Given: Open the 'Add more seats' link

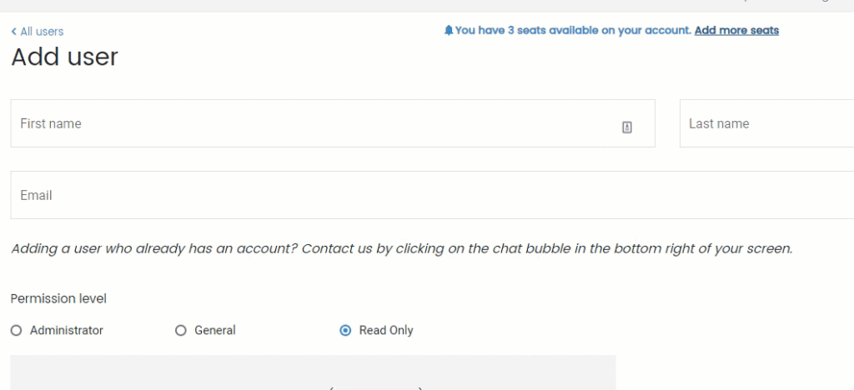Looking at the screenshot, I should (736, 31).
